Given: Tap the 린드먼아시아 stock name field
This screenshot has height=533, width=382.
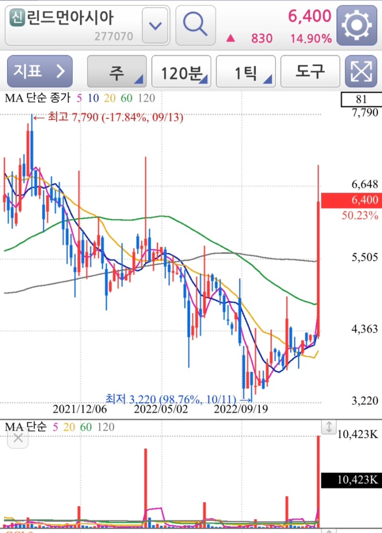Looking at the screenshot, I should 87,25.
